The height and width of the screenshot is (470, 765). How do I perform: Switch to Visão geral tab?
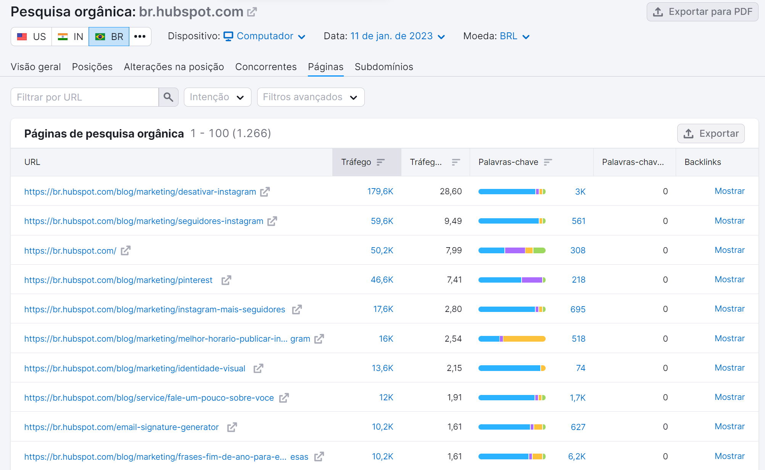[x=36, y=67]
